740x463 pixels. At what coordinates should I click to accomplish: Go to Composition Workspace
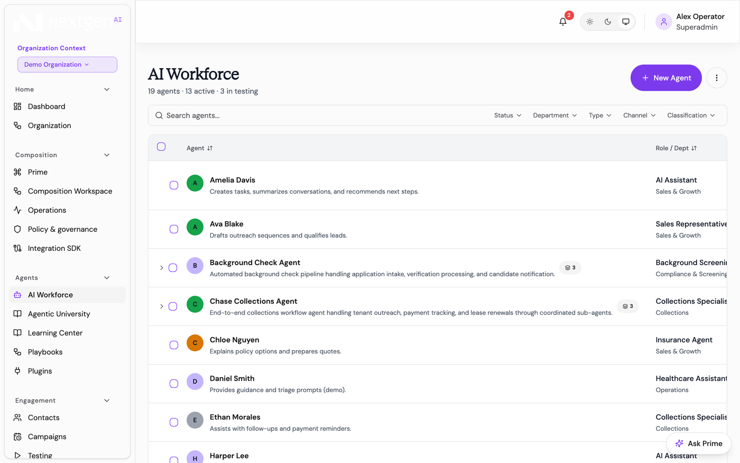tap(67, 191)
